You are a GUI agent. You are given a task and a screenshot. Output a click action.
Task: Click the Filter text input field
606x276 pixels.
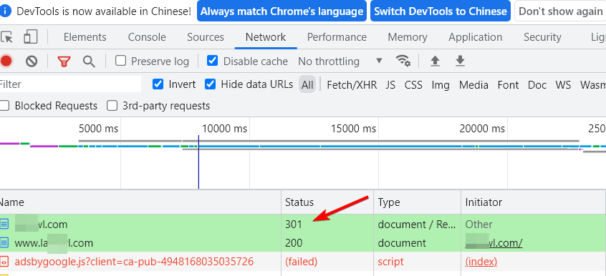coord(70,84)
